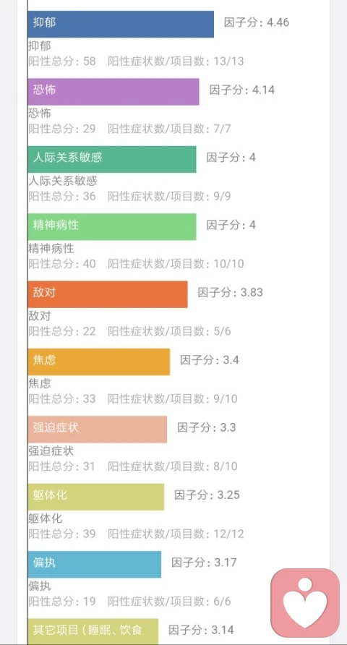The height and width of the screenshot is (645, 347).
Task: Tap the yellow 焦虑 bar
Action: tap(98, 362)
